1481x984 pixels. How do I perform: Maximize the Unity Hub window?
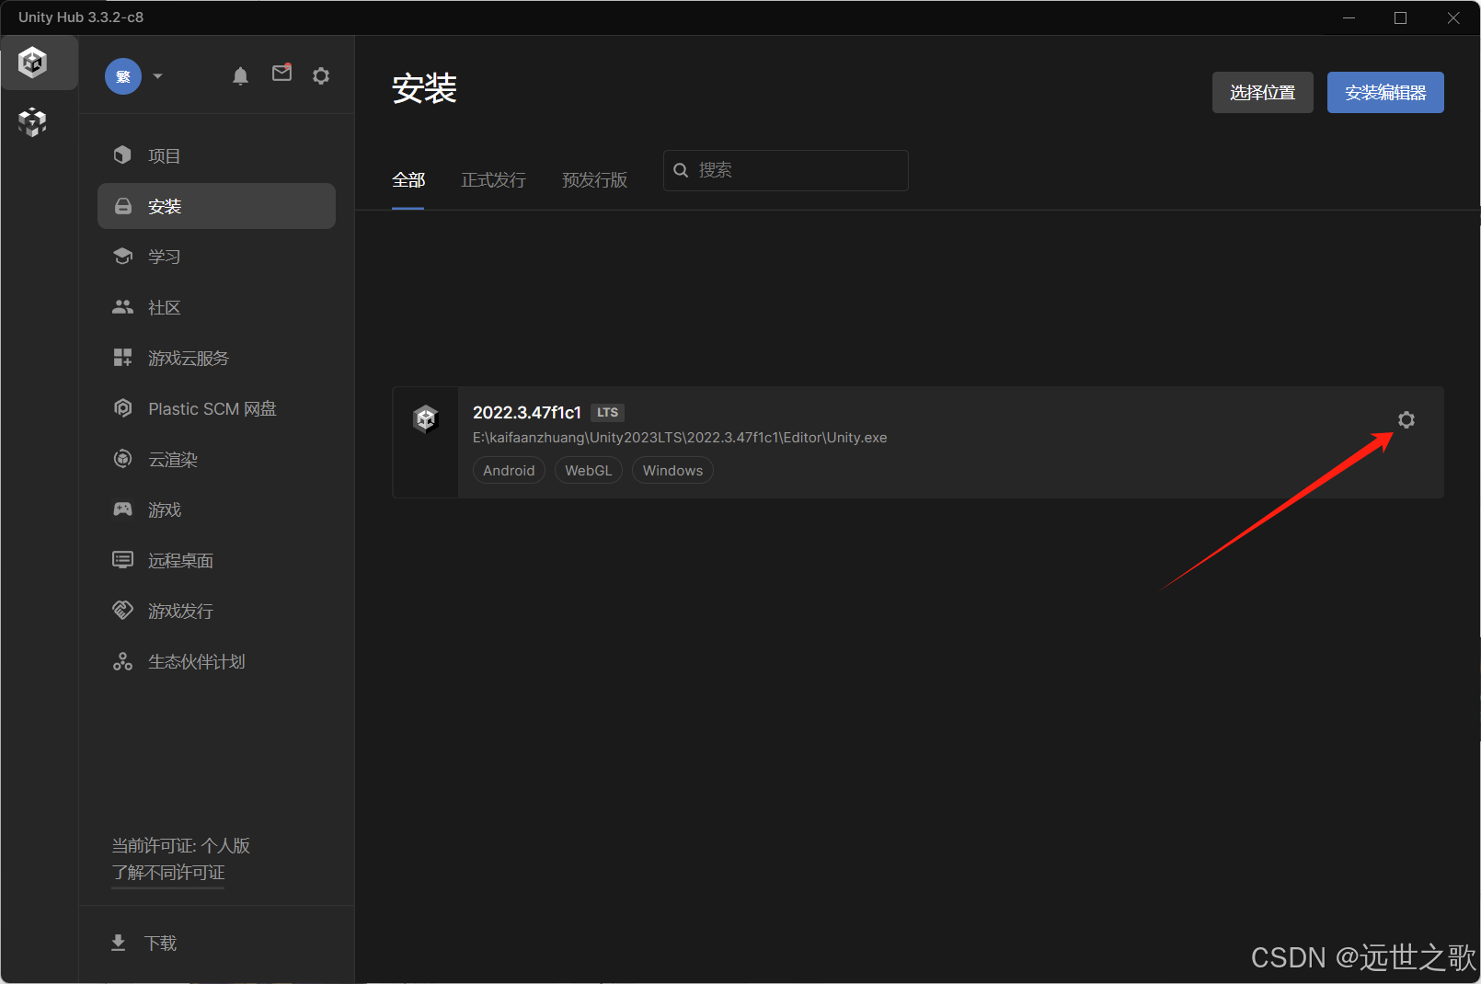pyautogui.click(x=1400, y=17)
